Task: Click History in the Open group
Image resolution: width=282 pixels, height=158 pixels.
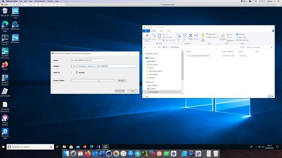Action: click(230, 40)
